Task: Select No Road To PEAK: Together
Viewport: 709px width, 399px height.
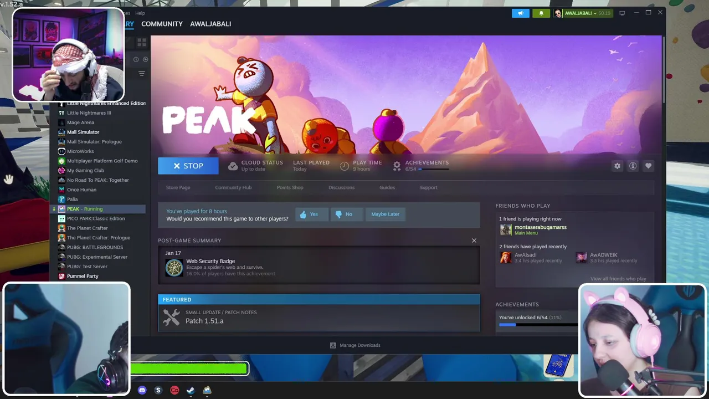Action: click(97, 180)
